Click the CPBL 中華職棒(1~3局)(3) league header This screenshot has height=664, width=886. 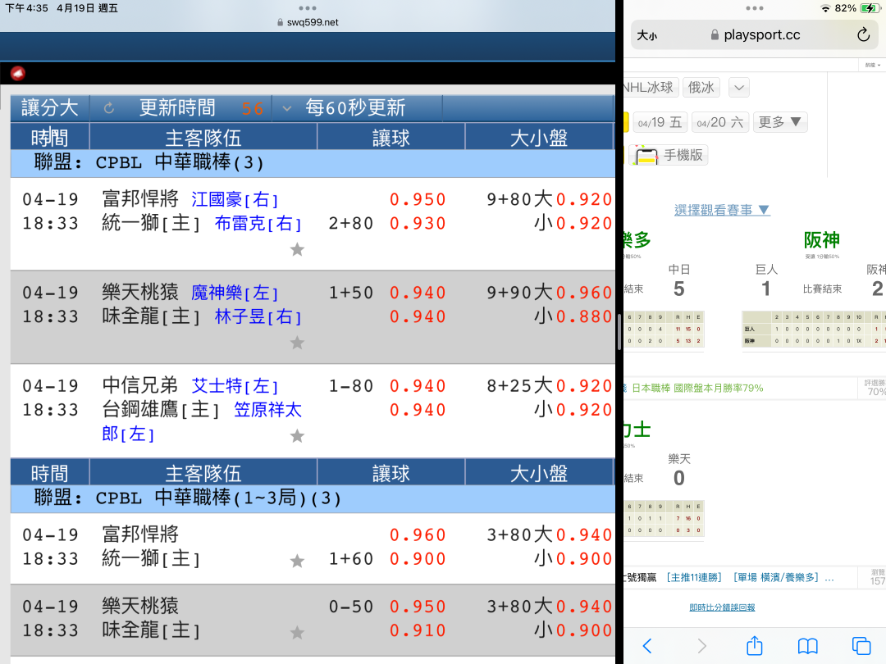point(313,498)
